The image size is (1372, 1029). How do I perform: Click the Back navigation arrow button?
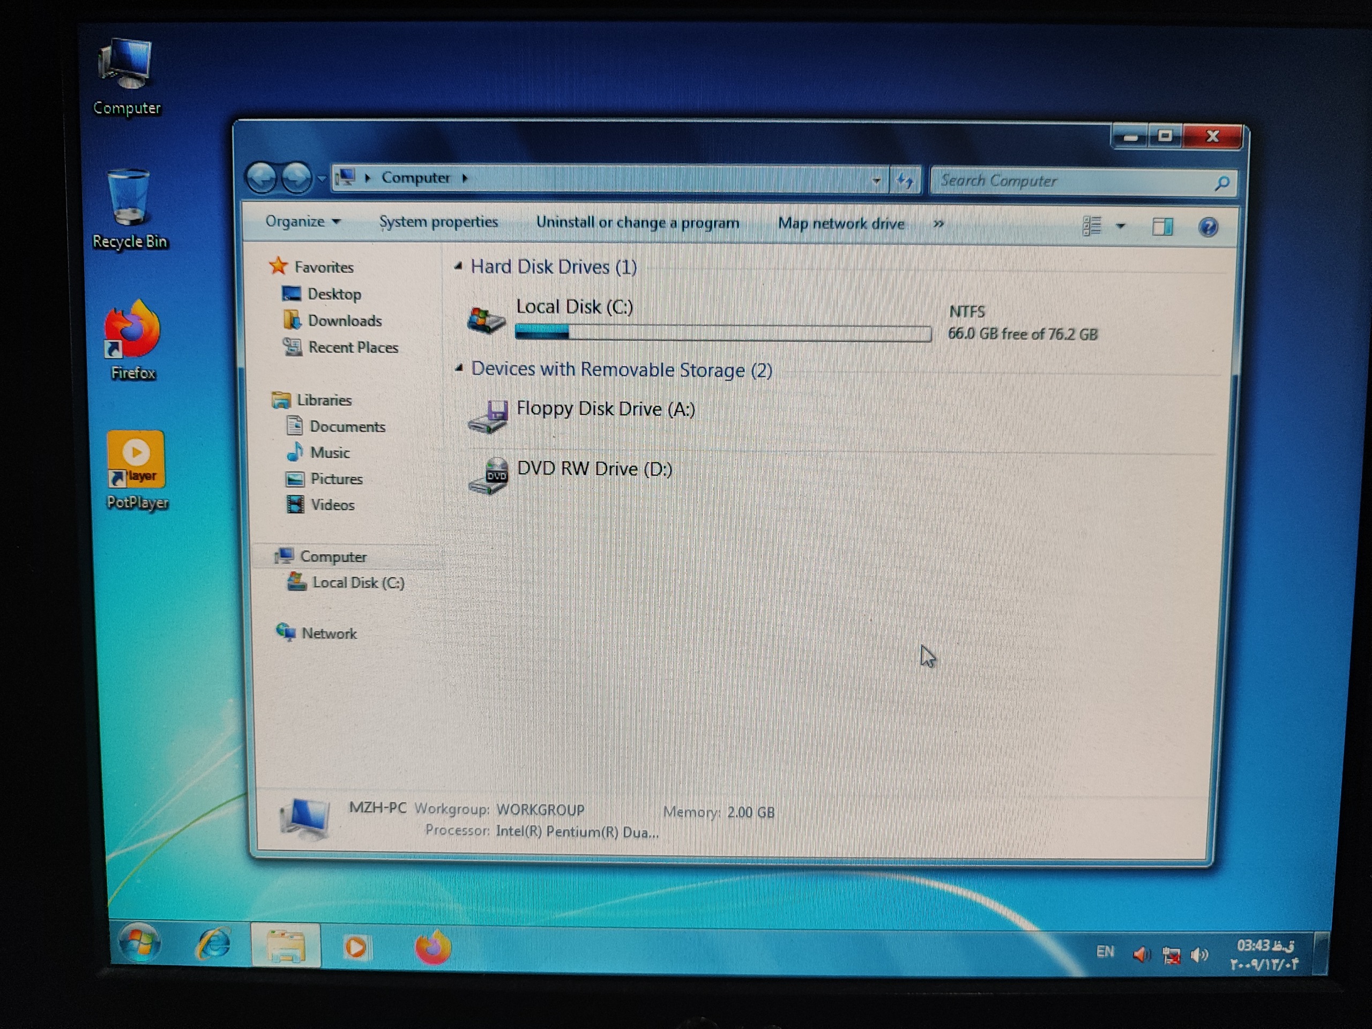[x=261, y=178]
